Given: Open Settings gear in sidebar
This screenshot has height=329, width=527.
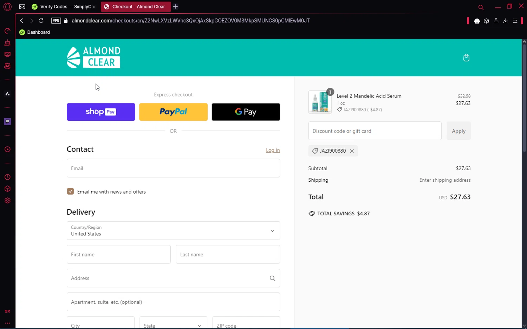Looking at the screenshot, I should 7,201.
